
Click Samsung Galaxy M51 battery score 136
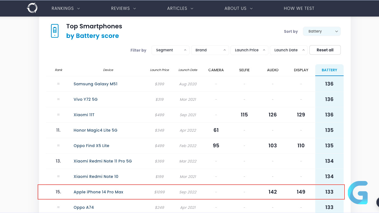coord(329,84)
